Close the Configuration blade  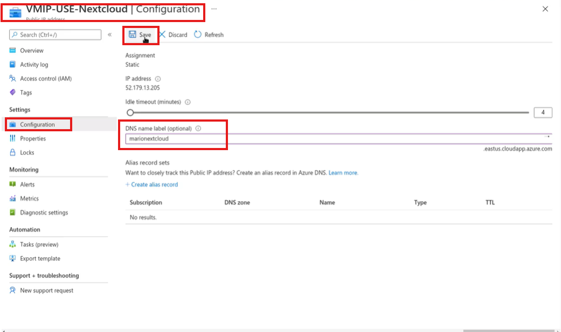pyautogui.click(x=545, y=9)
